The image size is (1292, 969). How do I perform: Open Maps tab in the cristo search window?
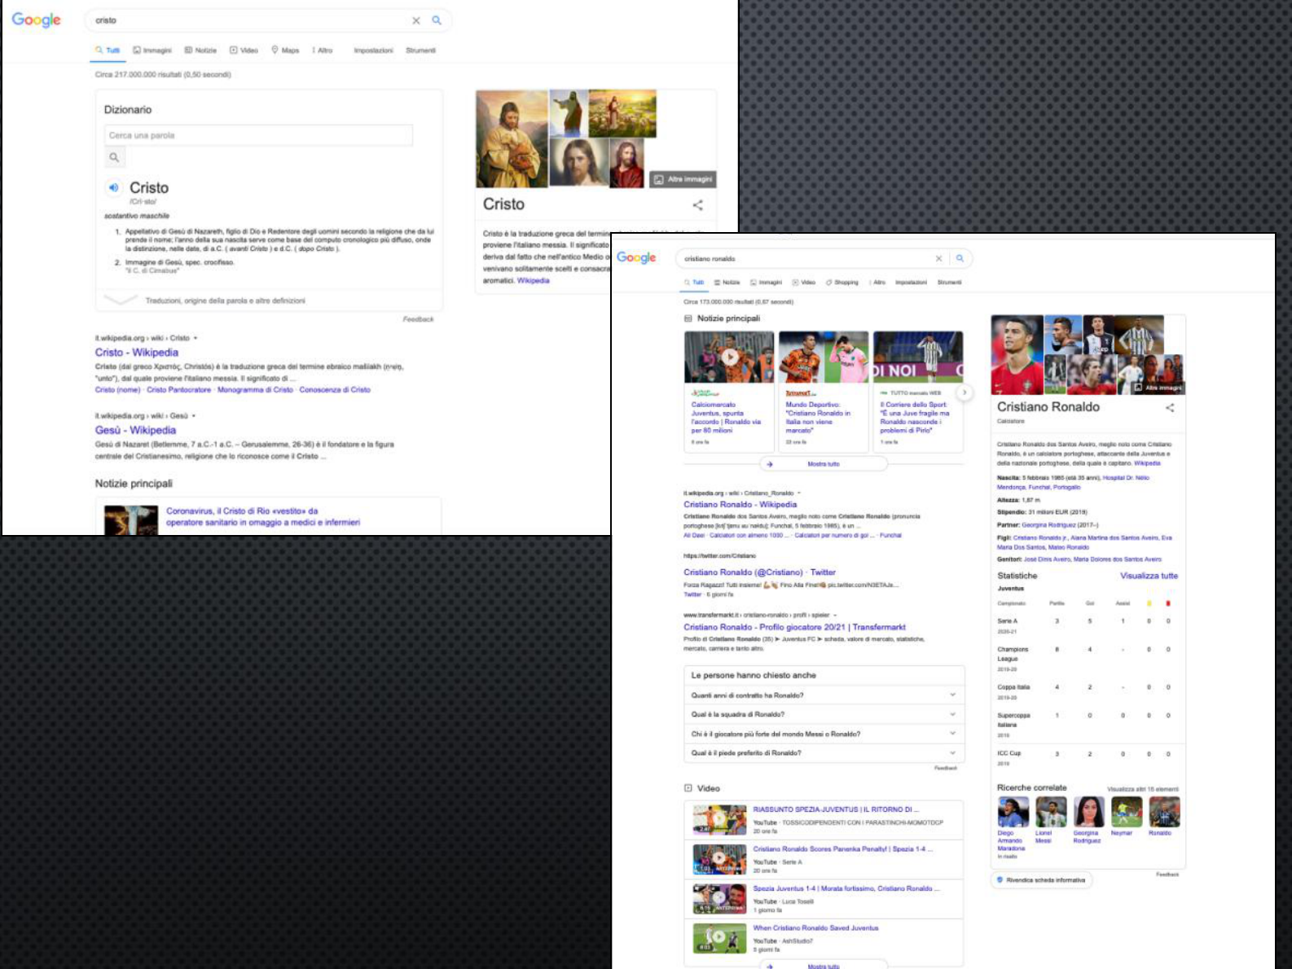click(285, 50)
